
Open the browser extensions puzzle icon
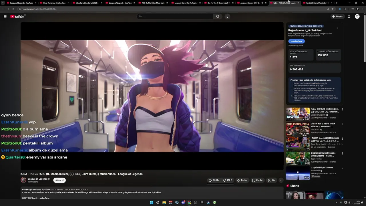tap(345, 9)
